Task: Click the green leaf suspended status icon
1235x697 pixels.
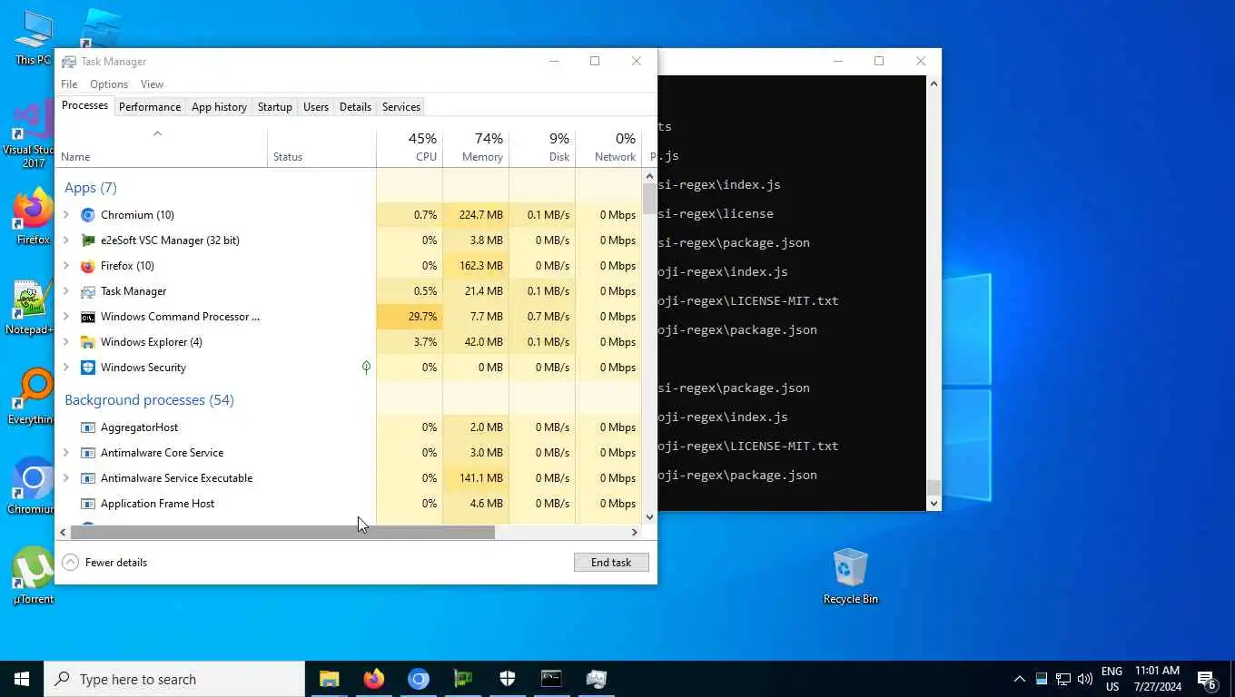Action: 366,368
